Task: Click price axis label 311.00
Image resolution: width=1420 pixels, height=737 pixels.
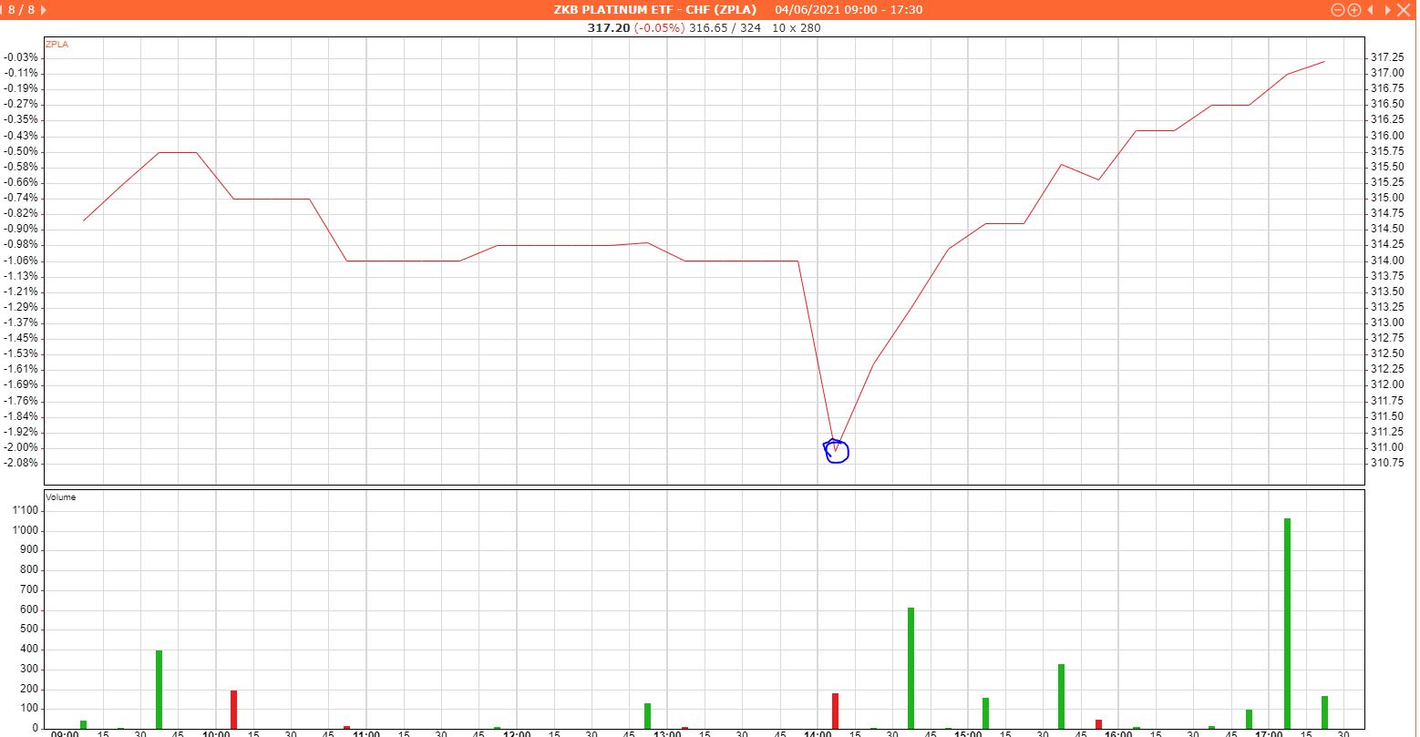Action: pos(1386,447)
